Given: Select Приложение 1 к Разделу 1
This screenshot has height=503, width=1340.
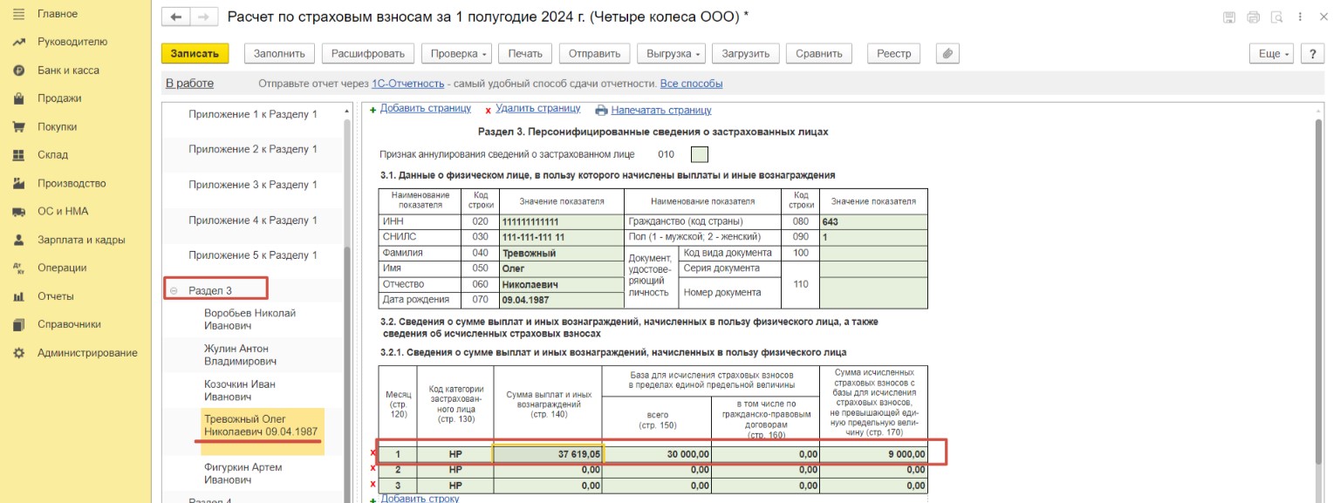Looking at the screenshot, I should tap(253, 114).
